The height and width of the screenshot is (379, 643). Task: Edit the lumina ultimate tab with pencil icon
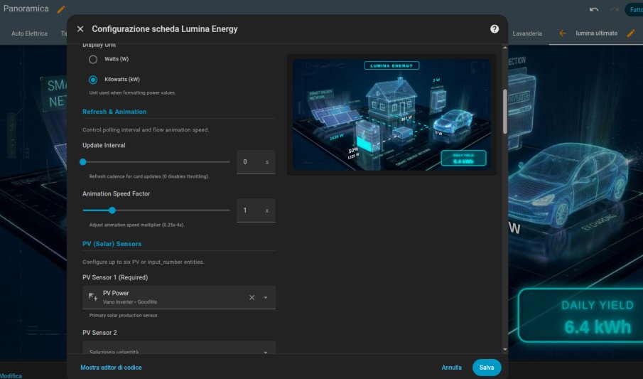[x=630, y=33]
